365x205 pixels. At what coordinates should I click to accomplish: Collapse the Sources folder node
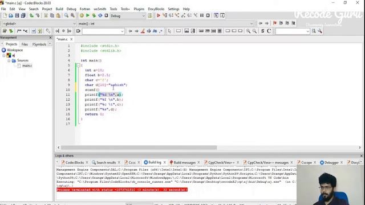pyautogui.click(x=9, y=60)
